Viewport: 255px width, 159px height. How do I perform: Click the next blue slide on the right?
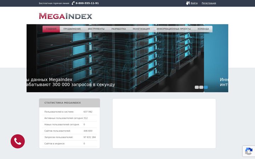216,58
